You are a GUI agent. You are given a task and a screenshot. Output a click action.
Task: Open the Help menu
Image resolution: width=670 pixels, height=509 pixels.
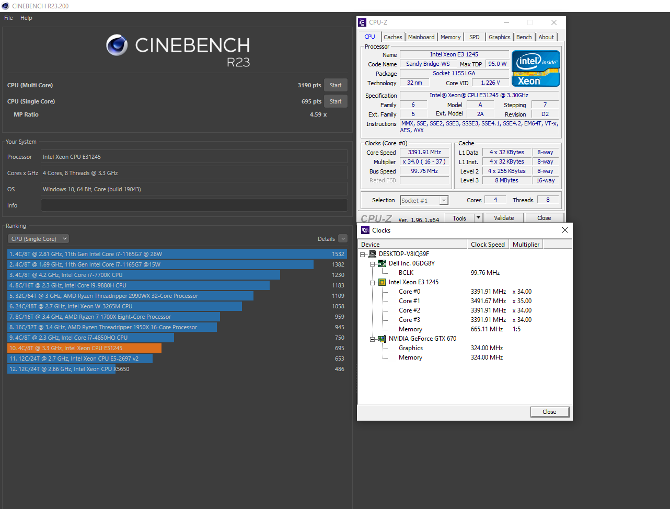(x=26, y=17)
